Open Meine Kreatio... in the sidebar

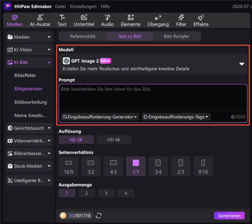pyautogui.click(x=30, y=115)
